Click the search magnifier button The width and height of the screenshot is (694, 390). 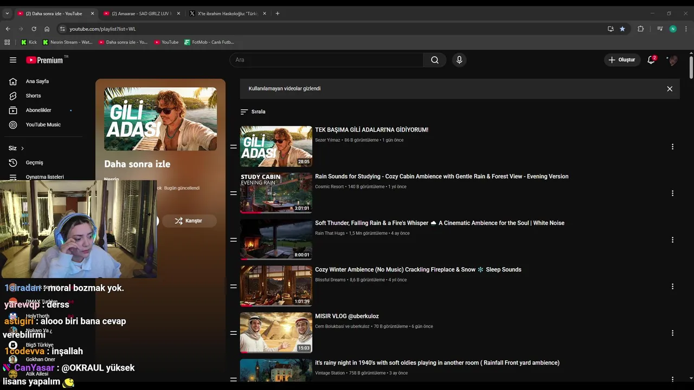tap(435, 60)
